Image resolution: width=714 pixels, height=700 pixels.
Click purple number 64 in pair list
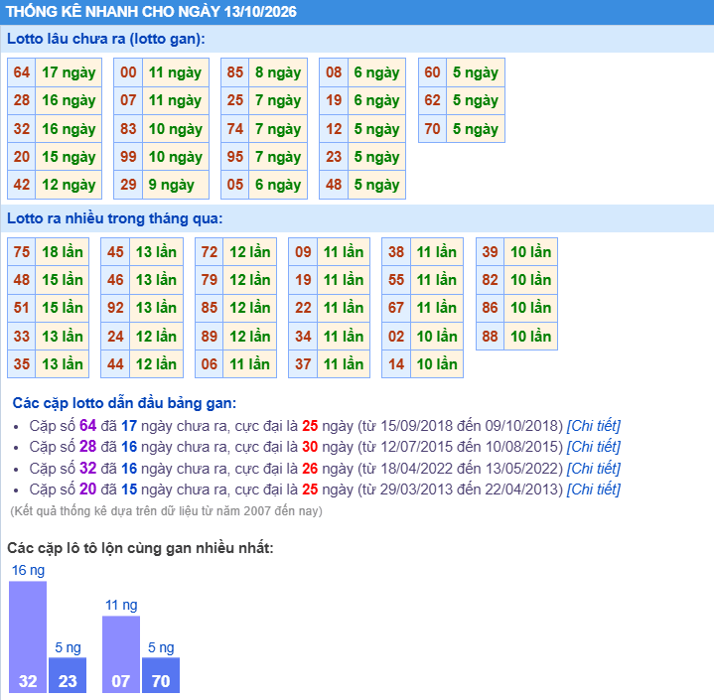click(87, 426)
